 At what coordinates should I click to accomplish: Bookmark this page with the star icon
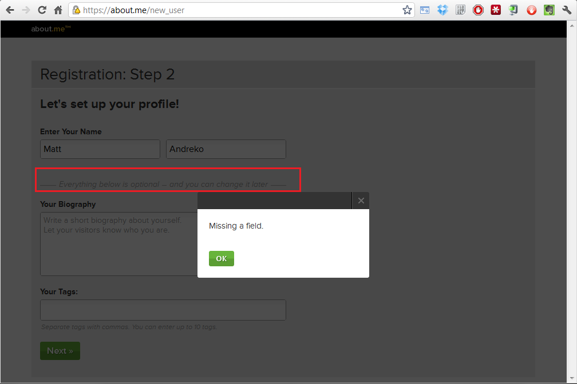407,10
